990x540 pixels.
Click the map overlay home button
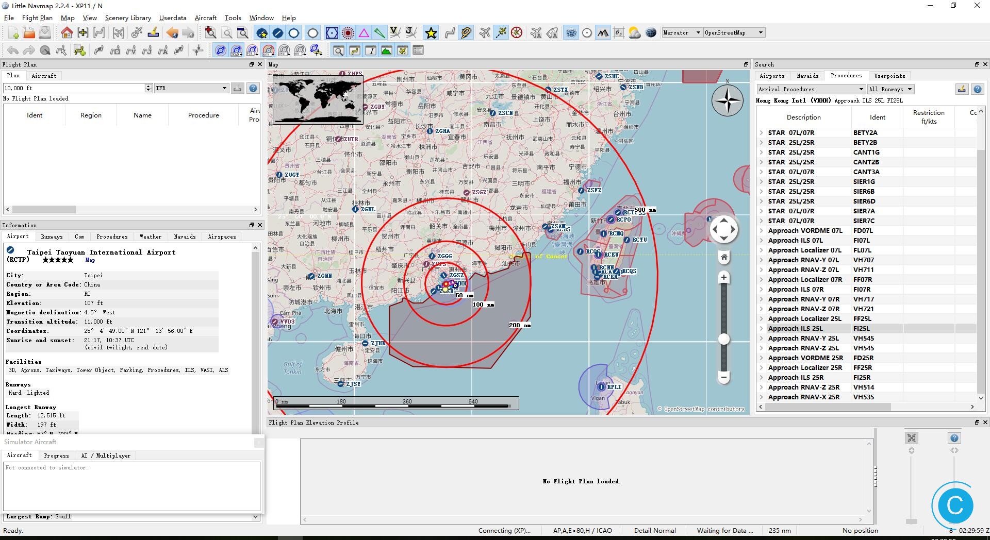(724, 257)
